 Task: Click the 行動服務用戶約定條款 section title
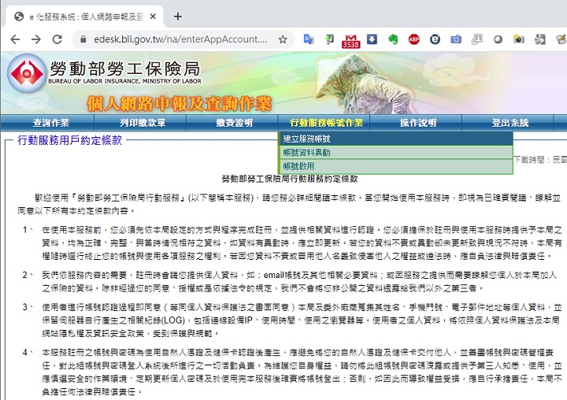70,140
